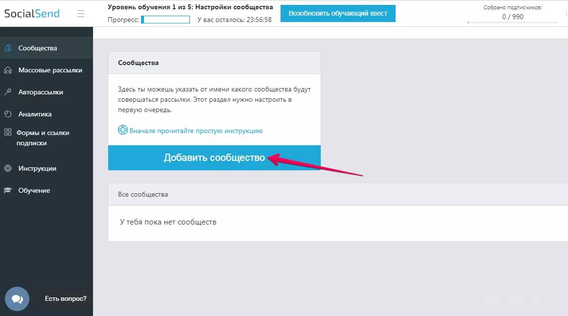The height and width of the screenshot is (316, 568).
Task: Click the Аналитика pie chart icon
Action: pyautogui.click(x=8, y=114)
